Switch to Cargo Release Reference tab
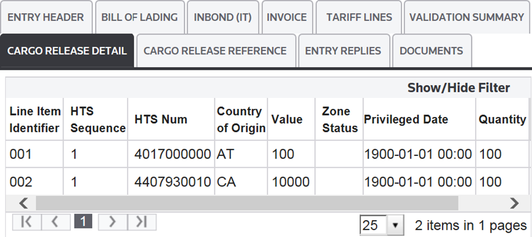The height and width of the screenshot is (237, 532). tap(215, 51)
